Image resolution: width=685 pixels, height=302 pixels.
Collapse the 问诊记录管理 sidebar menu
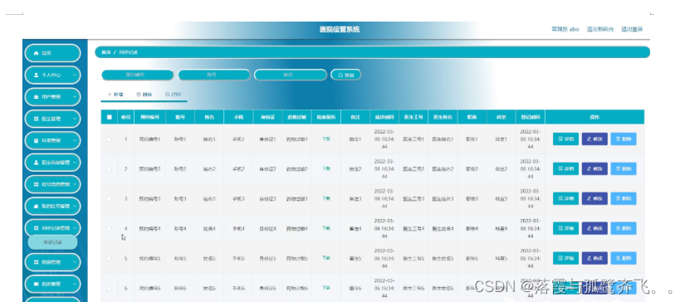click(53, 228)
